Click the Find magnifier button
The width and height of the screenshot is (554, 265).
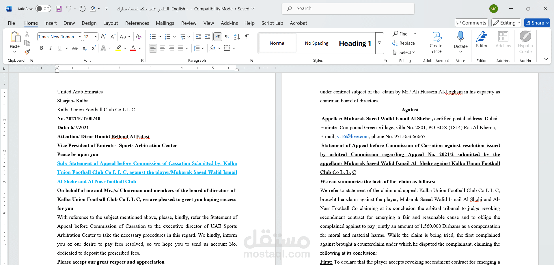tap(400, 34)
